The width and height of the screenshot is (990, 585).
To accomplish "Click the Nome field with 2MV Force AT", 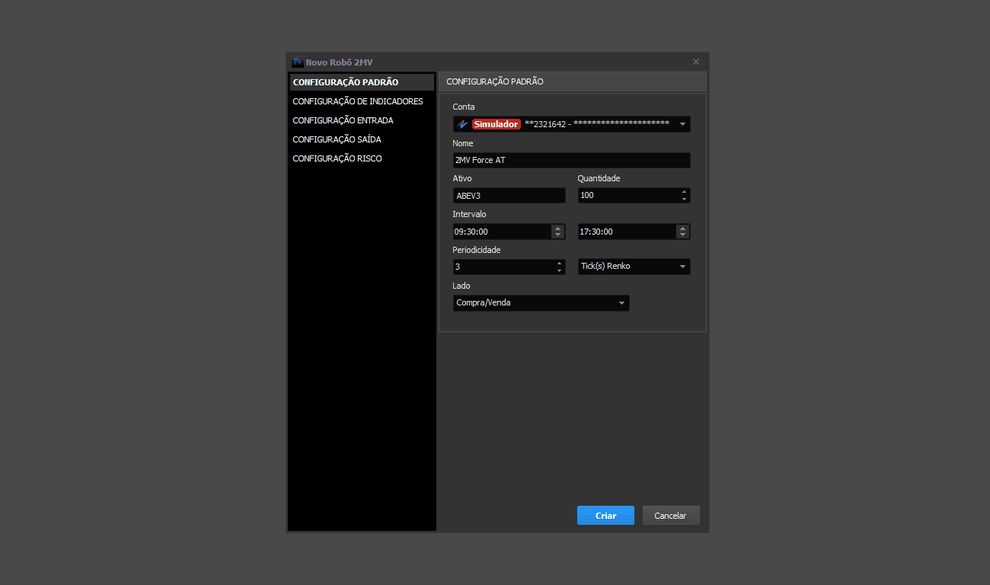I will (571, 160).
